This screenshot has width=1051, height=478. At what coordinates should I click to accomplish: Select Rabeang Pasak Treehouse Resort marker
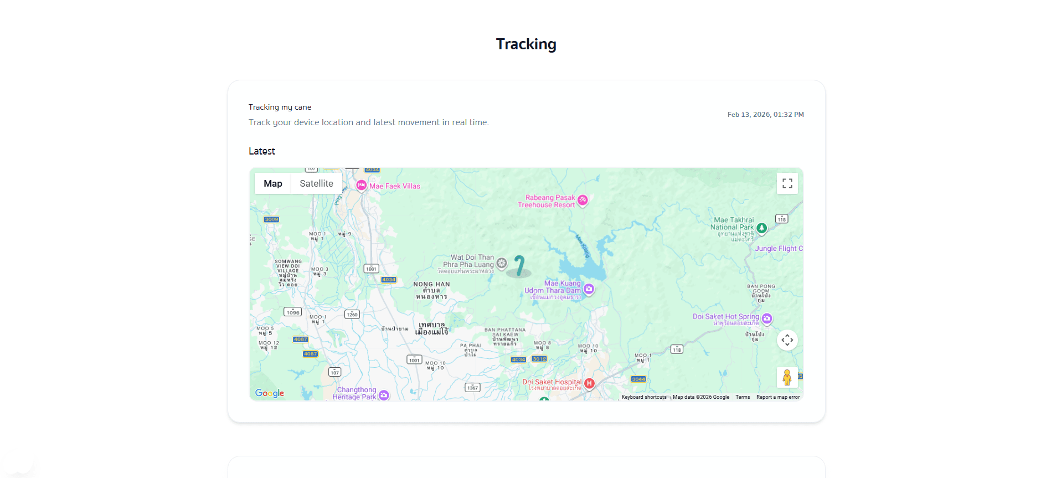point(583,201)
